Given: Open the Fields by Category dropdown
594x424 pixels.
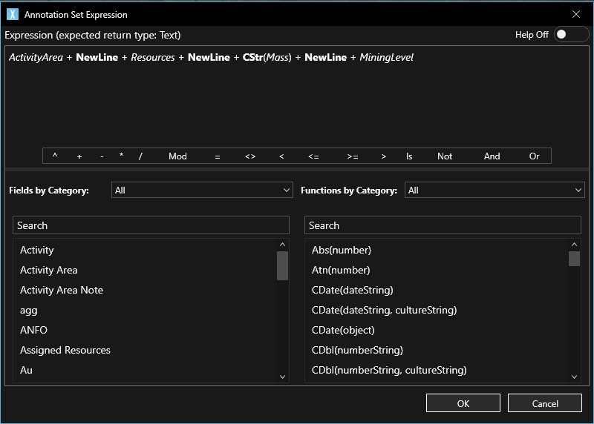Looking at the screenshot, I should (x=202, y=191).
